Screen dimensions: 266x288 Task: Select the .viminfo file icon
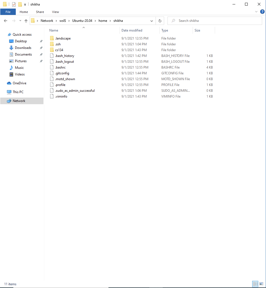(x=52, y=96)
